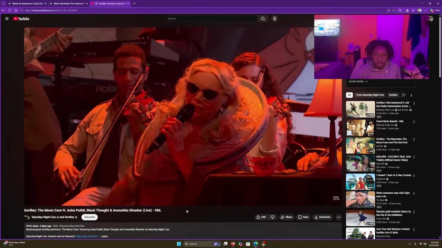Image resolution: width=442 pixels, height=248 pixels.
Task: Open the pck.tv Peacock link
Action: [x=87, y=236]
